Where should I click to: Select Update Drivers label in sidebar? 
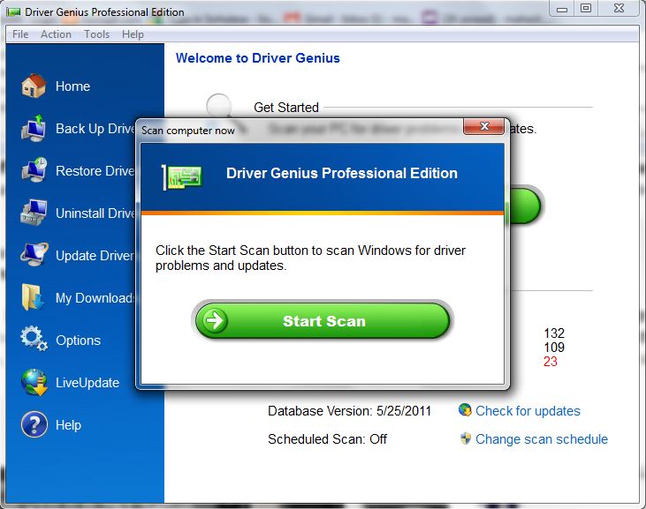pyautogui.click(x=95, y=255)
